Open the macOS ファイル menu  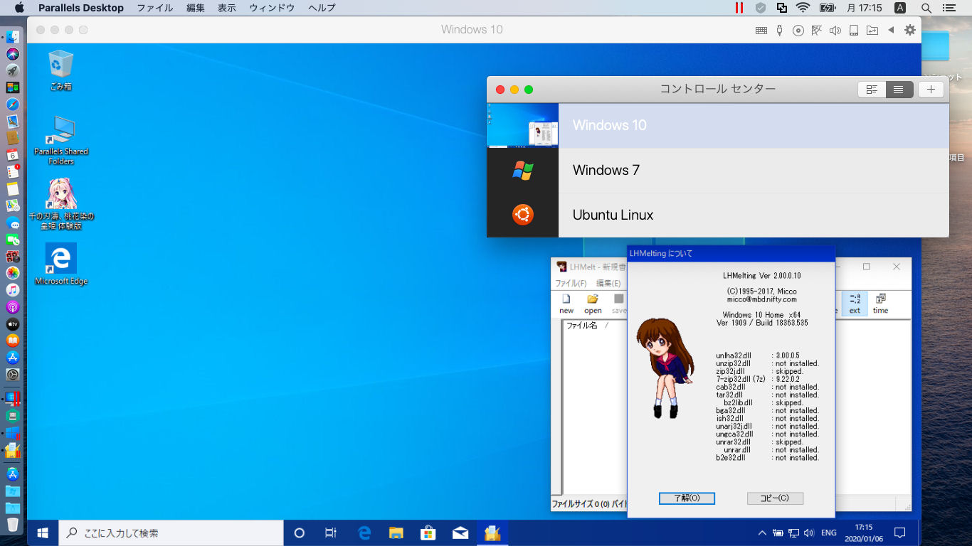point(154,8)
